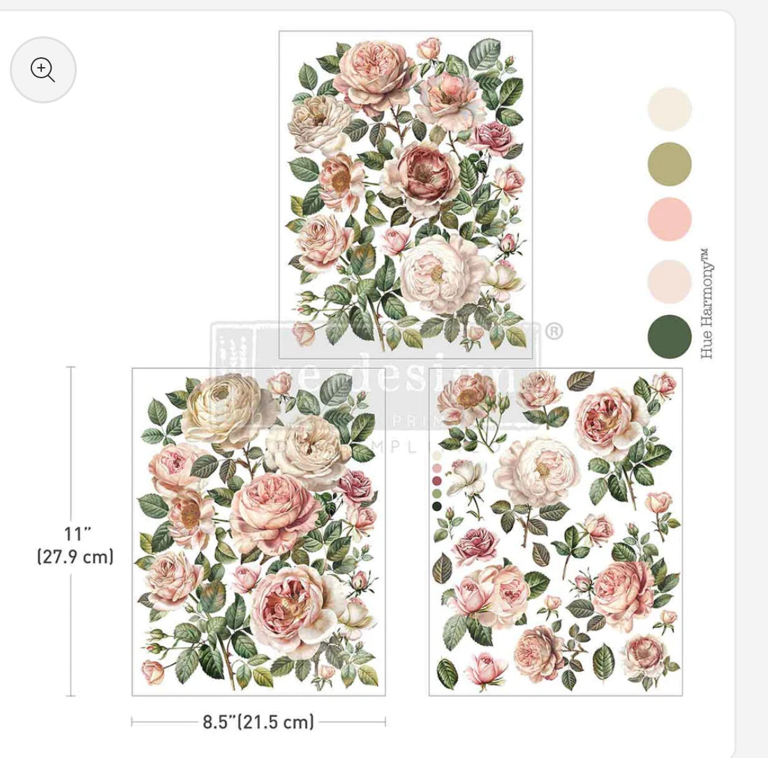Click the tiny dark green dot on scattered-rose sheet
This screenshot has width=768, height=758.
436,506
